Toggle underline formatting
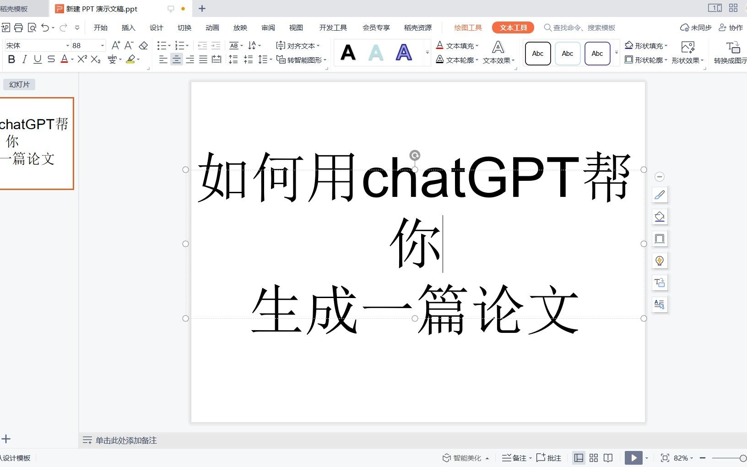This screenshot has height=467, width=747. pyautogui.click(x=38, y=59)
